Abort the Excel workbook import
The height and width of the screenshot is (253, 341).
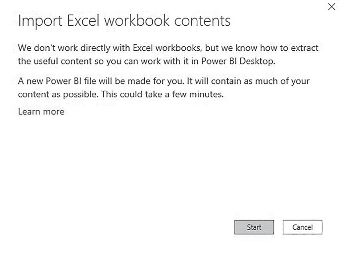click(302, 227)
